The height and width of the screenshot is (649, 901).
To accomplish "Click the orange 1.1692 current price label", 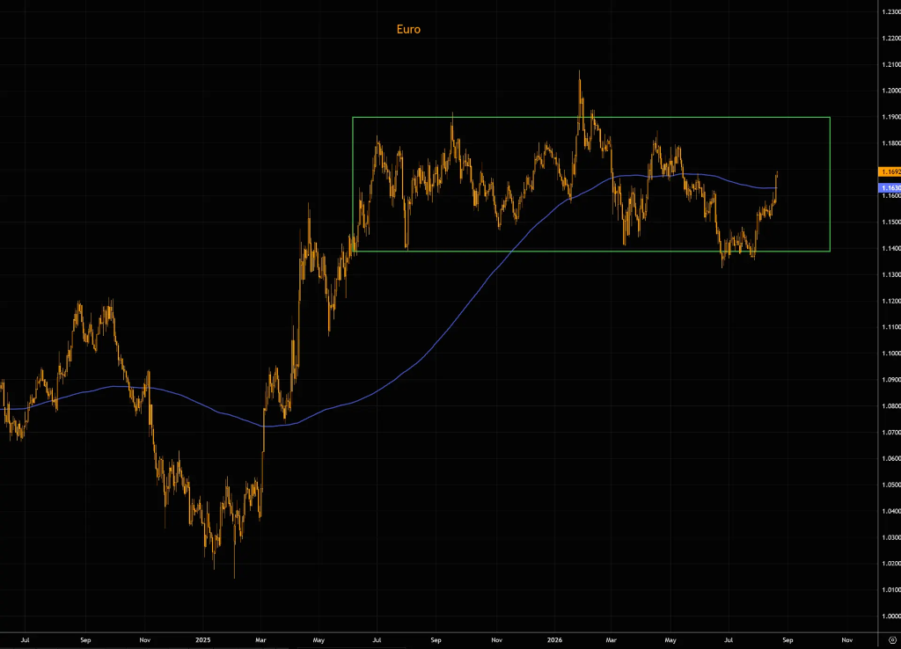I will (x=890, y=171).
